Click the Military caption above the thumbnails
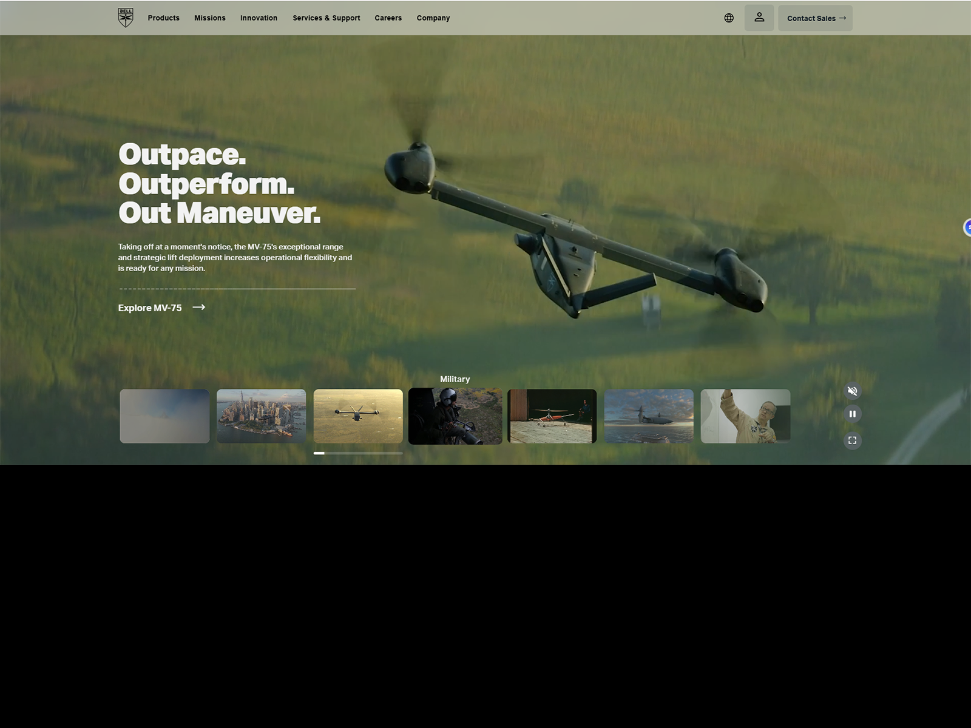 coord(455,379)
